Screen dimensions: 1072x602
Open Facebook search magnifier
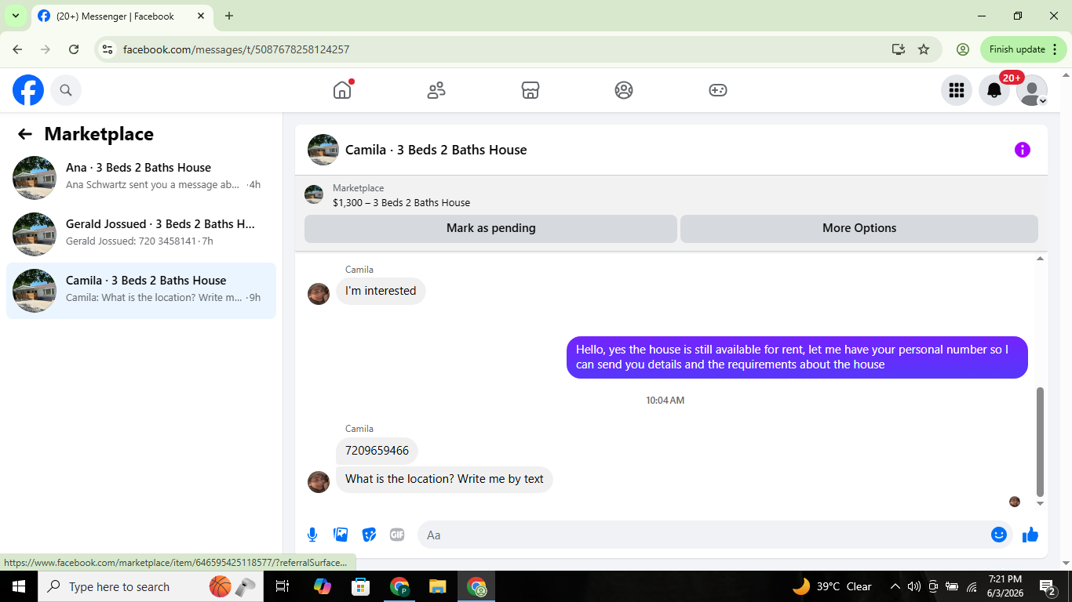(66, 90)
